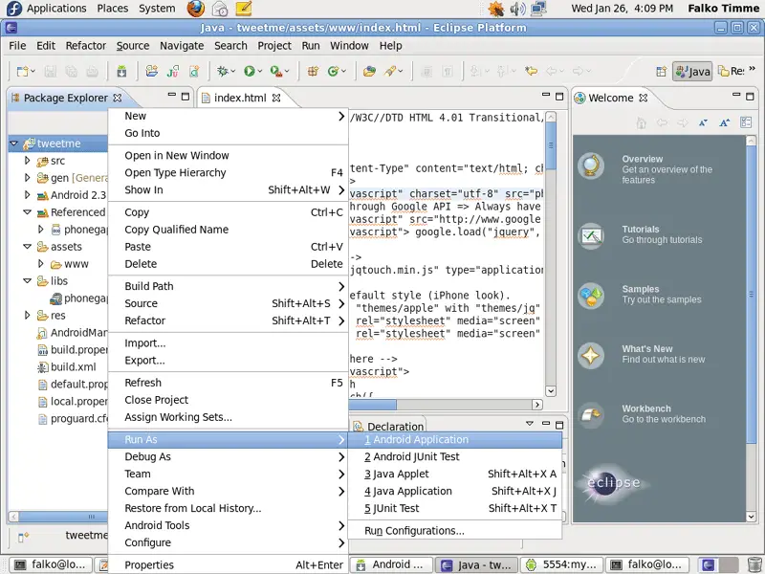The width and height of the screenshot is (765, 574).
Task: Maximize the Package Explorer view
Action: (186, 97)
